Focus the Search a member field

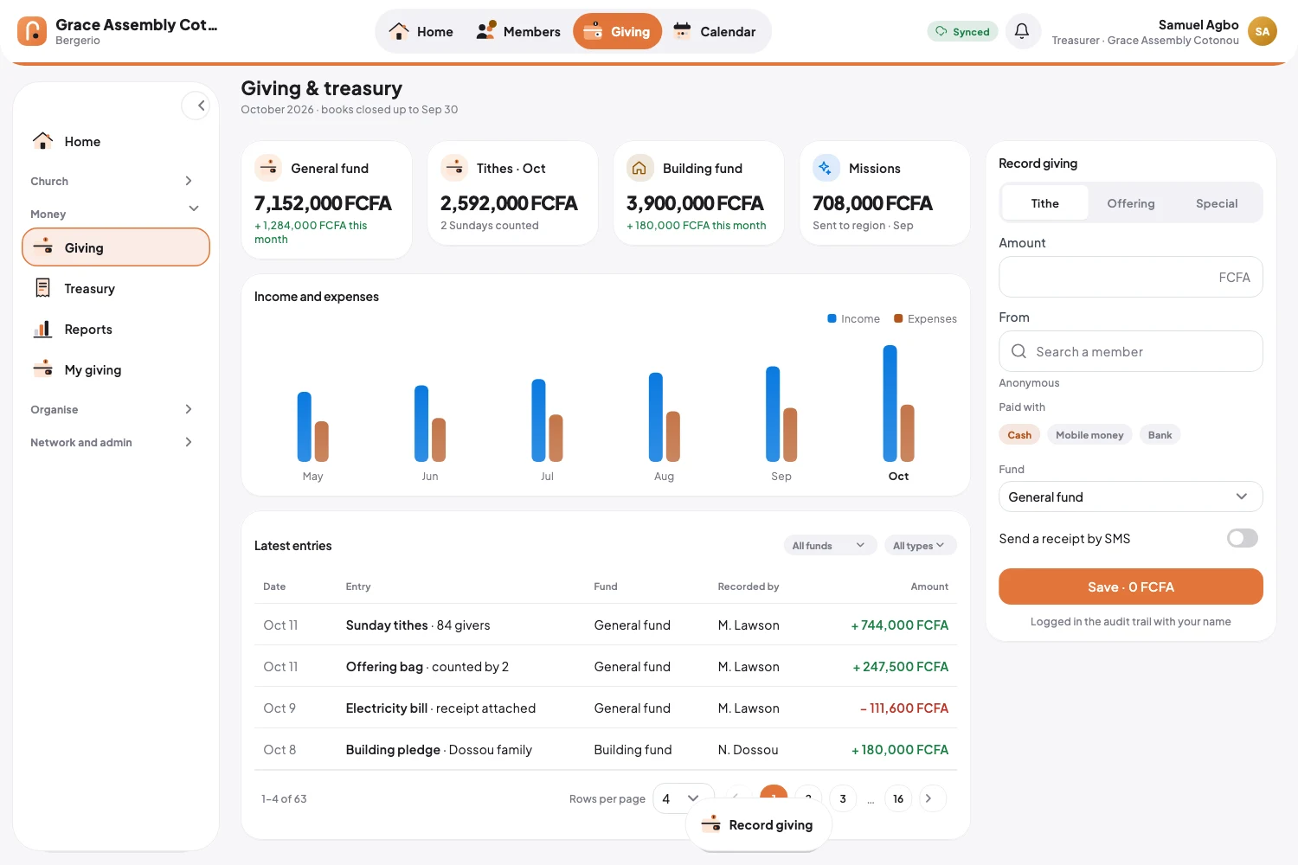point(1130,351)
